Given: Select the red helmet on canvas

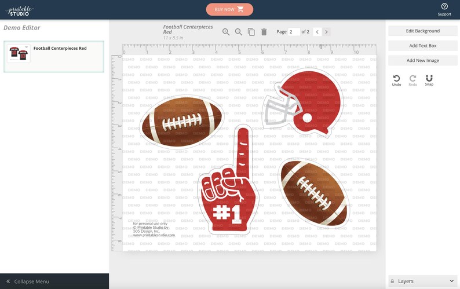Looking at the screenshot, I should coord(303,102).
